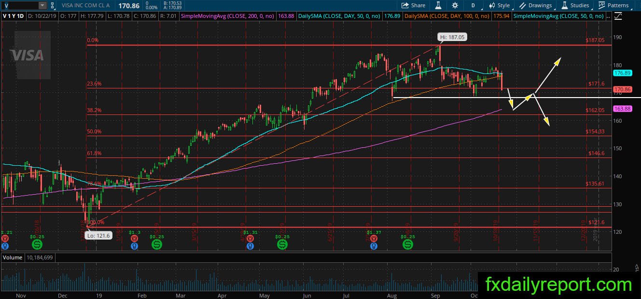Click the November dividend dollar icon
Screen dimensions: 641x299
click(36, 245)
